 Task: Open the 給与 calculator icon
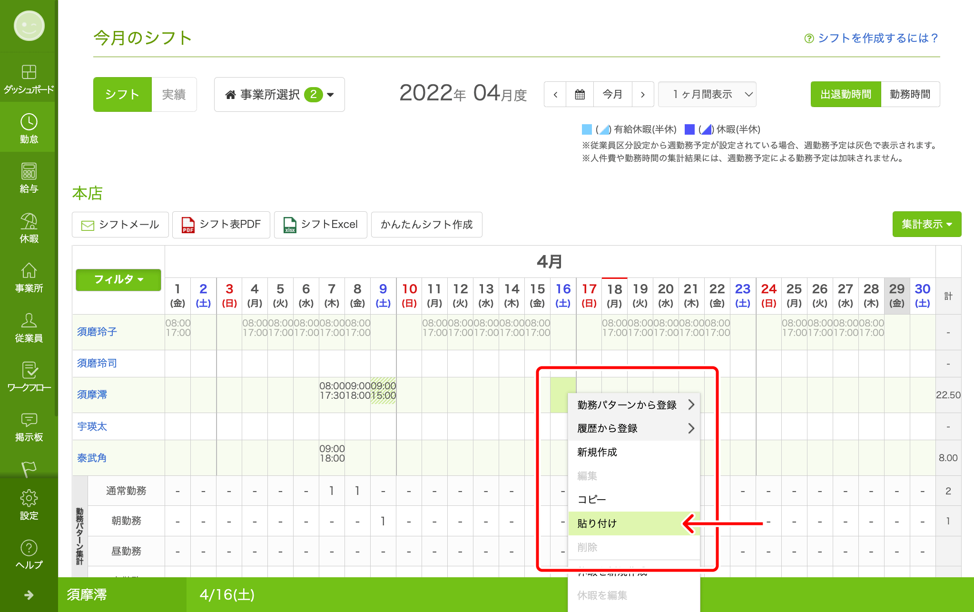coord(29,178)
